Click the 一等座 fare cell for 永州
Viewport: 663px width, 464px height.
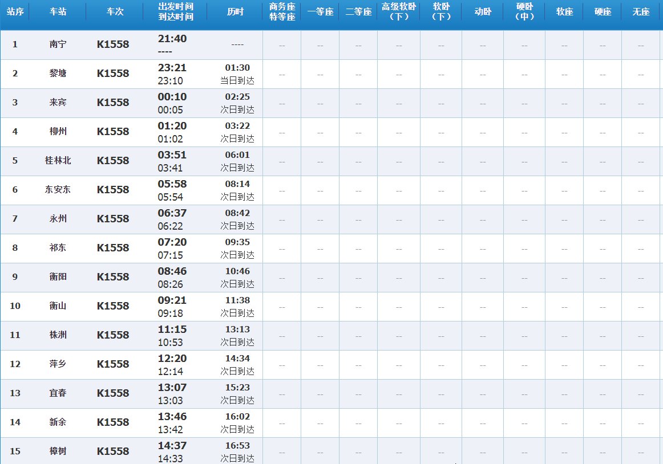pyautogui.click(x=320, y=219)
